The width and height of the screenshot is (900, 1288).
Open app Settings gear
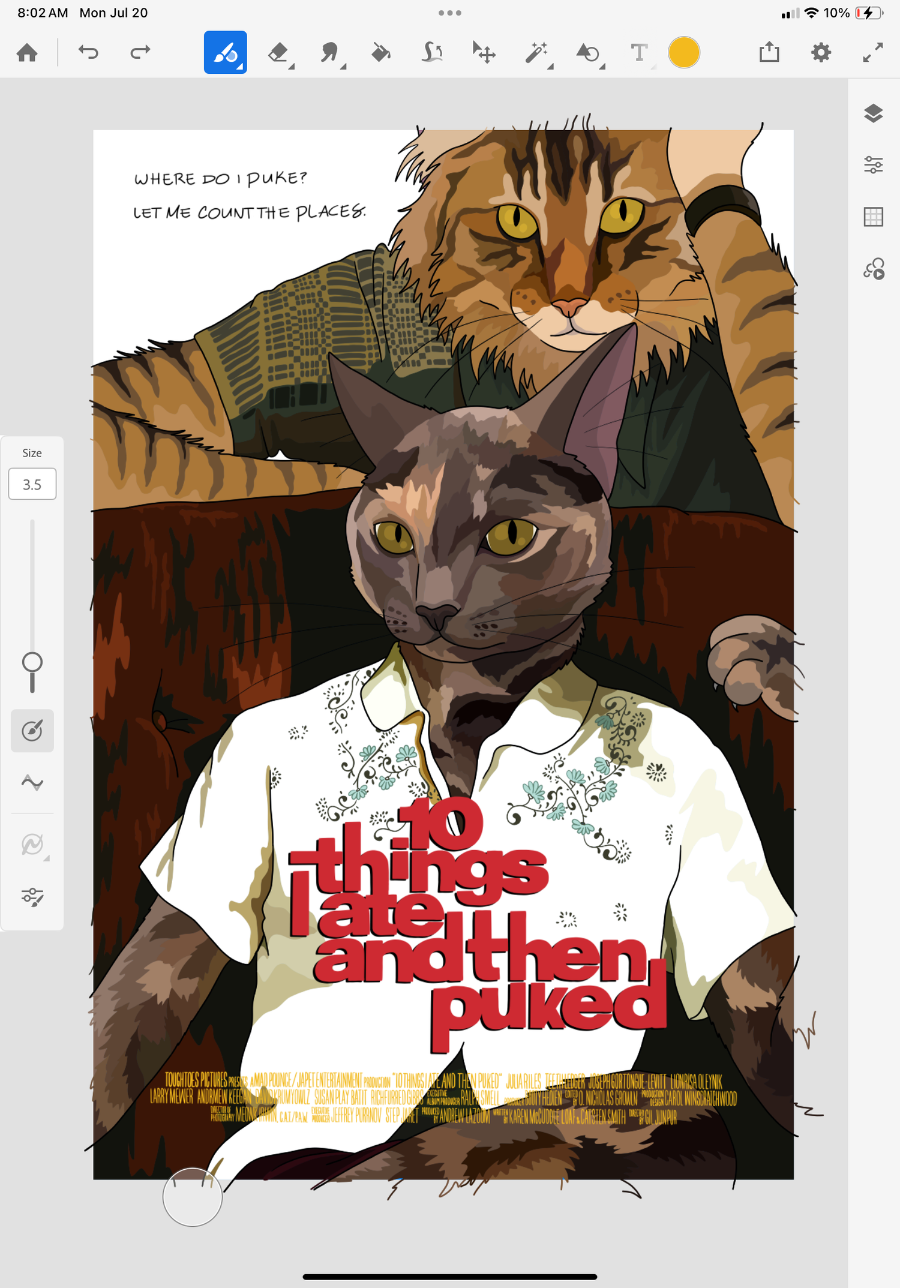point(821,52)
